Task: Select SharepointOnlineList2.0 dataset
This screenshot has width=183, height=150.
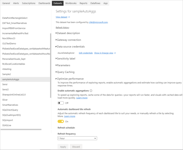Action: (x=14, y=95)
